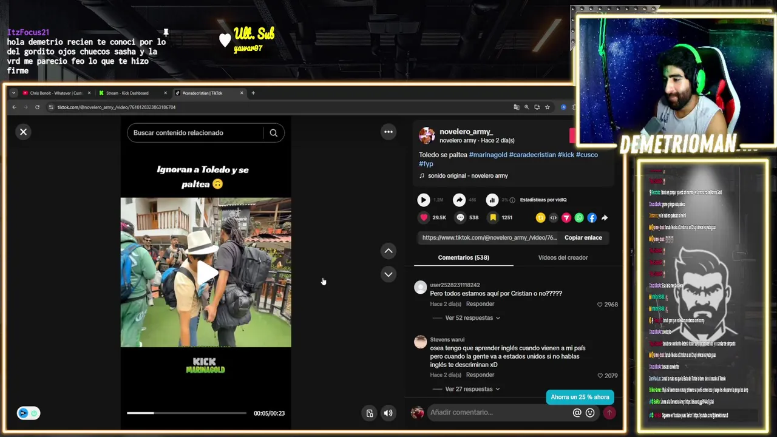Bookmark the page with the star icon
This screenshot has height=437, width=777.
pos(548,107)
